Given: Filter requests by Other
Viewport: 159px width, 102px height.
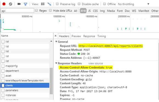Looking at the screenshot, I should (x=155, y=11).
